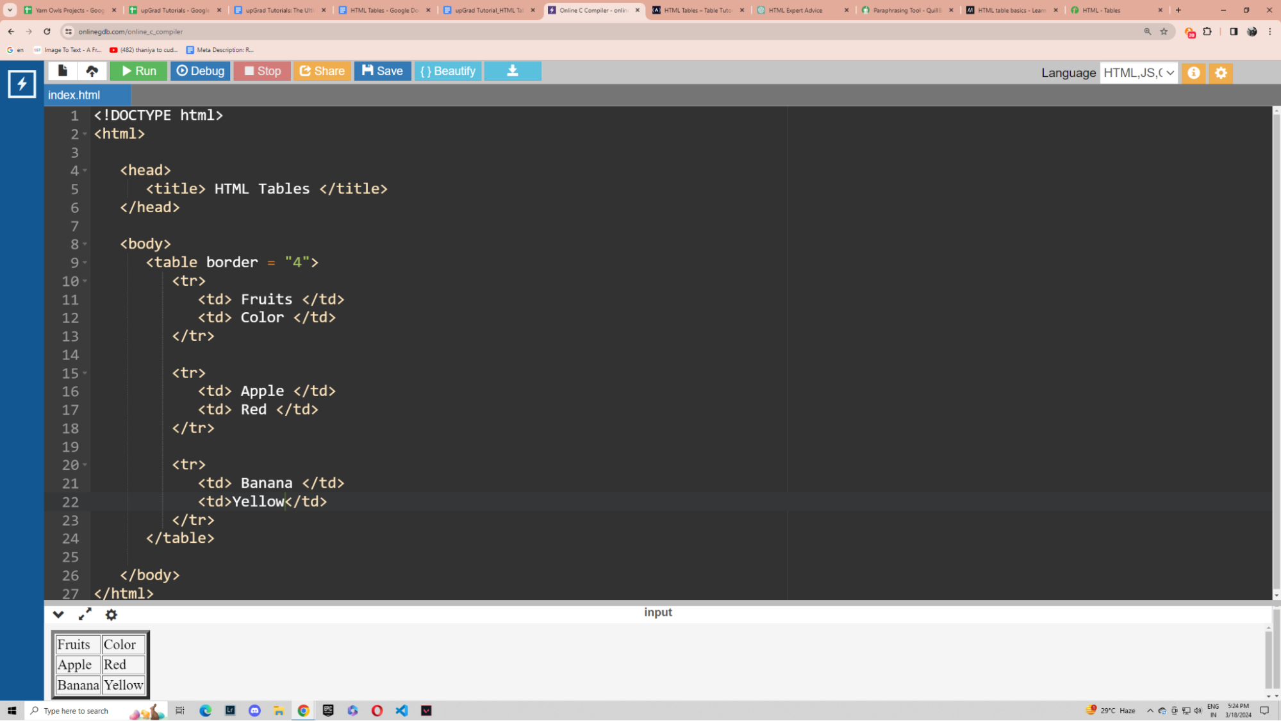Click the info/help circle button
Screen dimensions: 1281x721
point(1194,72)
